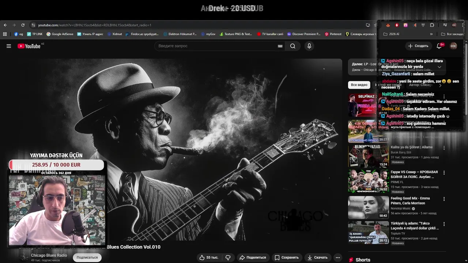Open the neural-network cartoon thumbnail (20:27)
The width and height of the screenshot is (468, 263).
(368, 131)
